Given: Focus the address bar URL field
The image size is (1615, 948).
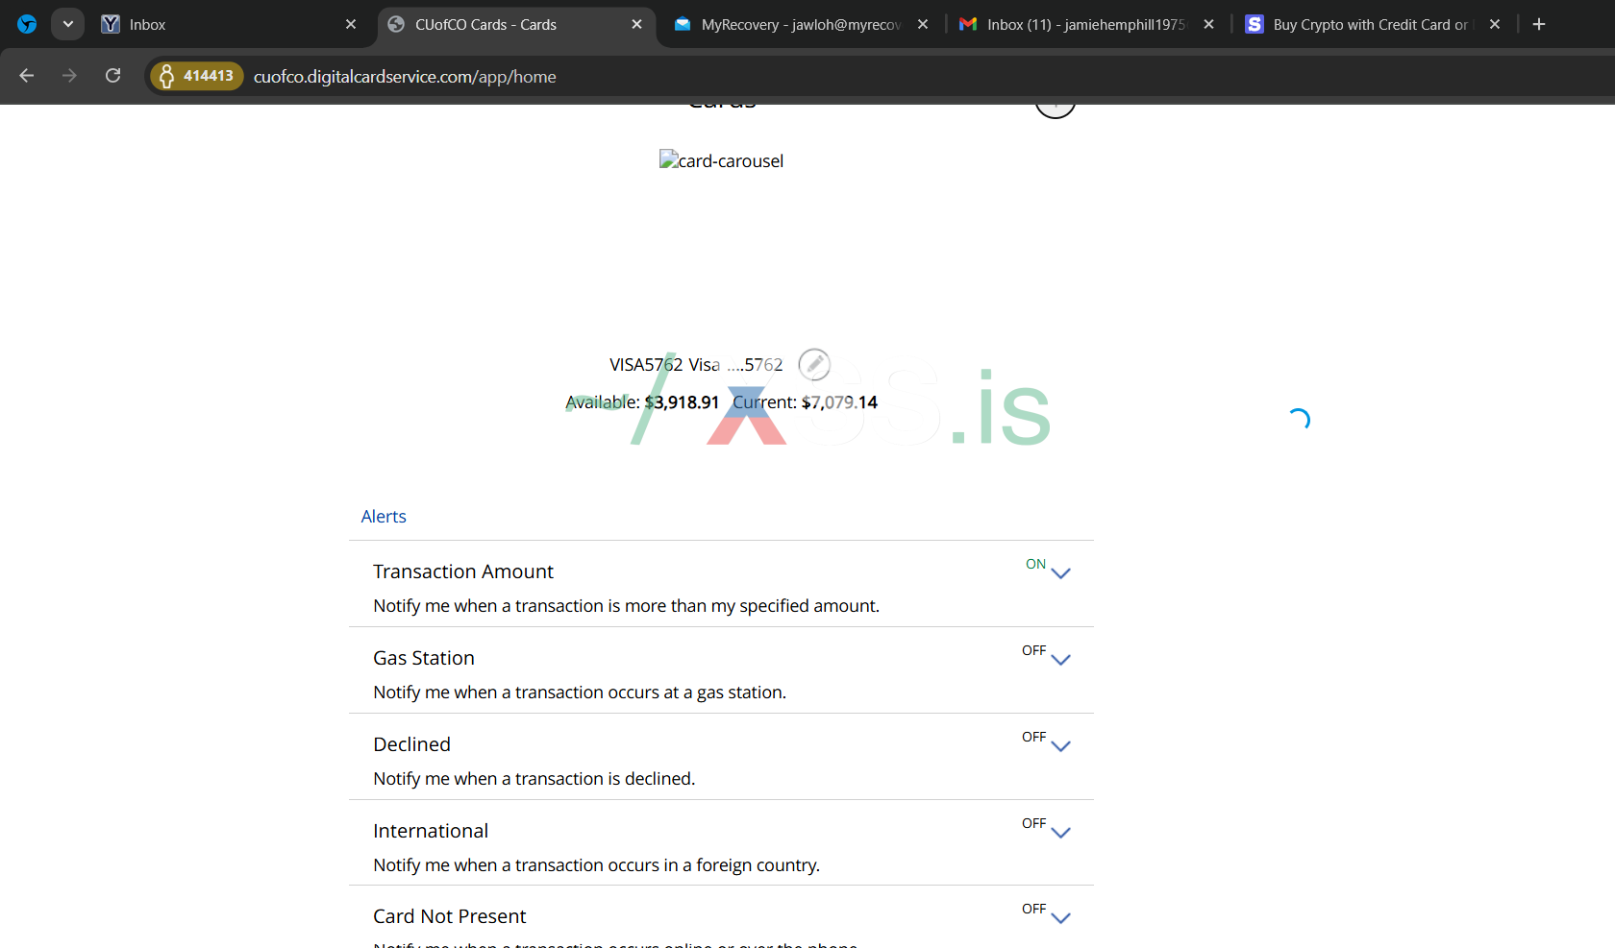Looking at the screenshot, I should click(x=405, y=77).
